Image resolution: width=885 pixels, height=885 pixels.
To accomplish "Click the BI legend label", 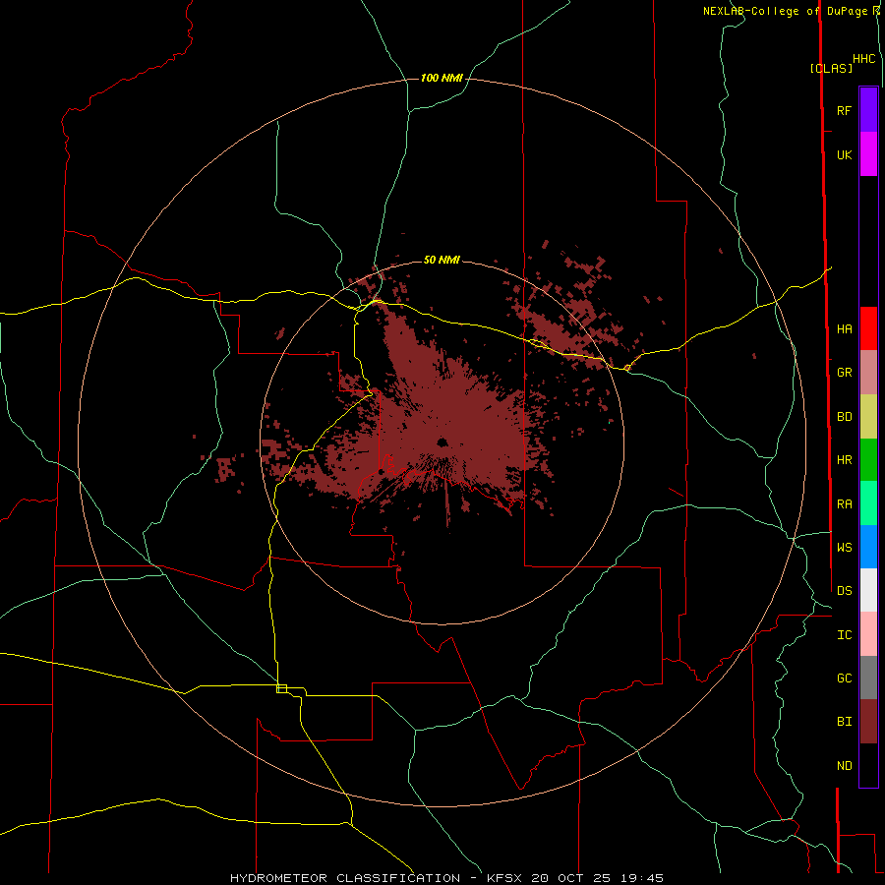I will point(844,722).
